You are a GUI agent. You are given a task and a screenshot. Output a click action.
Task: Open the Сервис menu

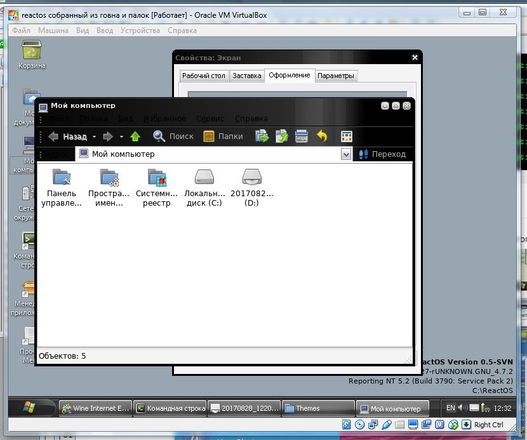coord(210,119)
